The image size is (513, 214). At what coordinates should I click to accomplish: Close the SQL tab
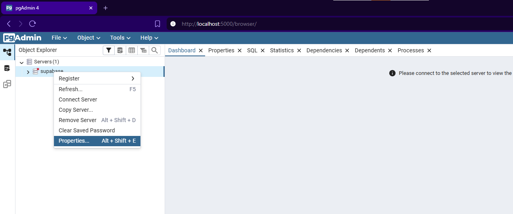pyautogui.click(x=263, y=50)
